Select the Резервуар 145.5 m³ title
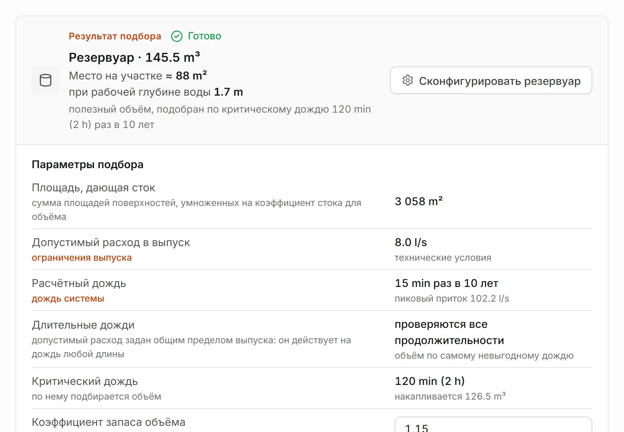The image size is (624, 432). [x=134, y=57]
